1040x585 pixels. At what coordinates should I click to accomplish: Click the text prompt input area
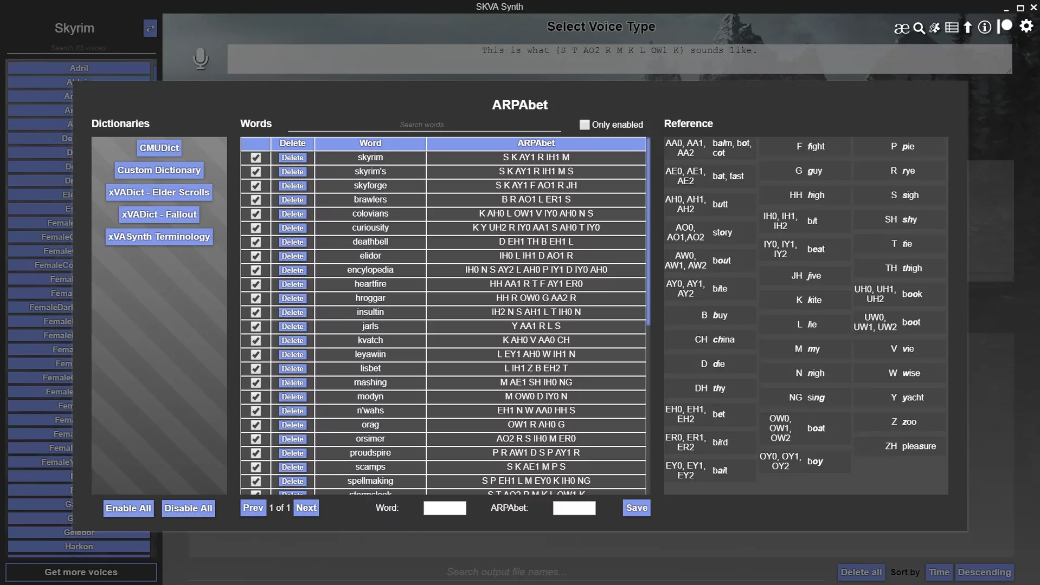click(619, 58)
